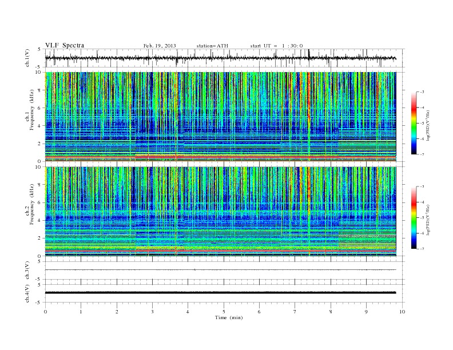Click the ch.1 waveform trace at the top

[x=220, y=58]
